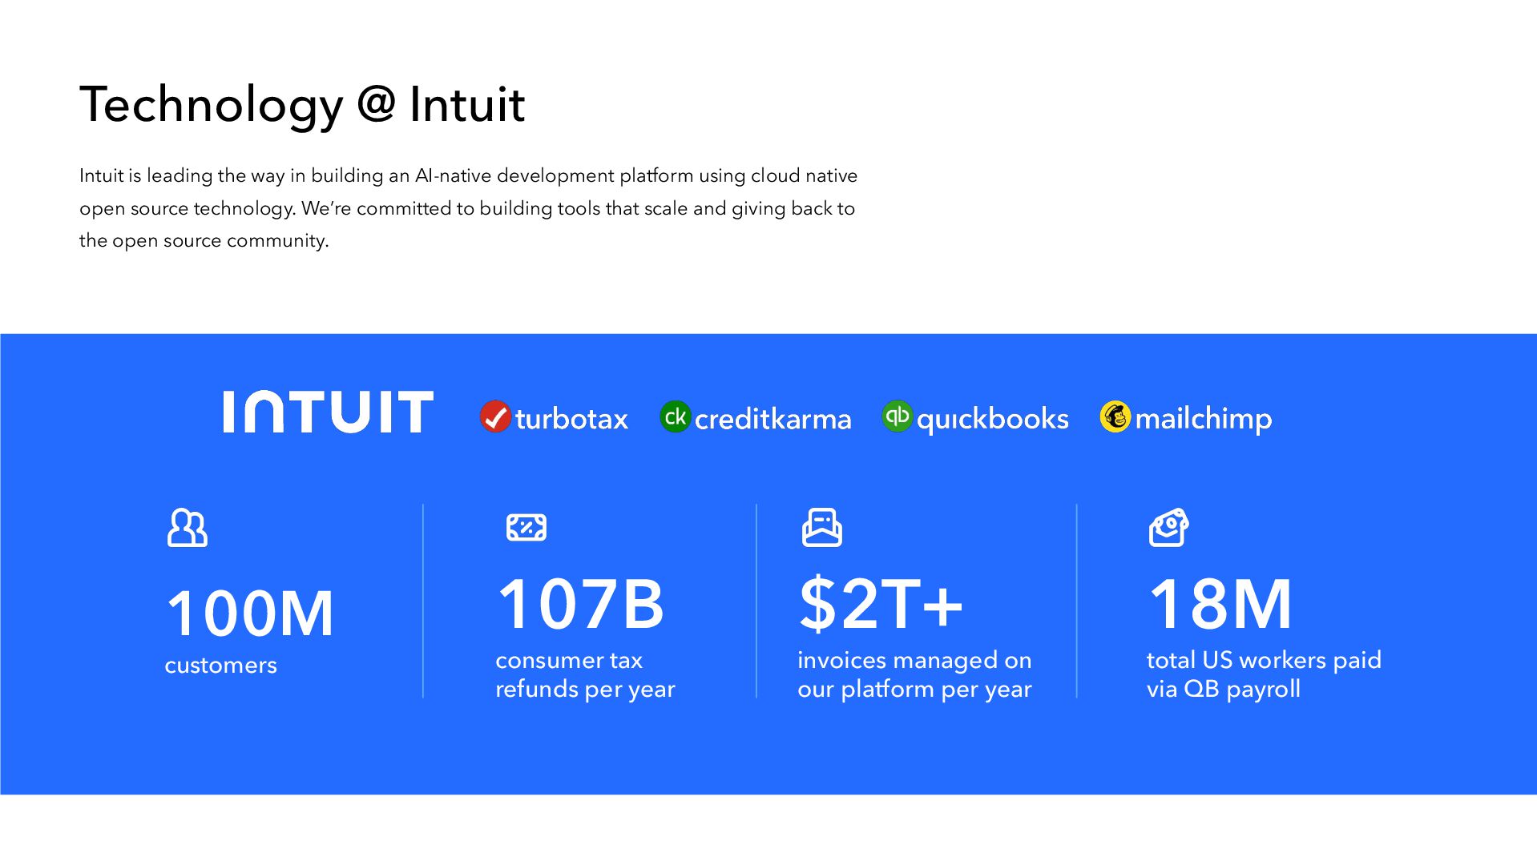Click the 18M figure
Viewport: 1537px width, 865px height.
pyautogui.click(x=1220, y=604)
